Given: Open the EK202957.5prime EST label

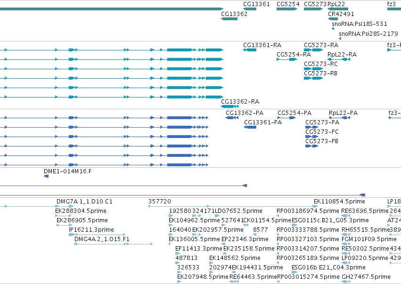Looking at the screenshot, I should pyautogui.click(x=218, y=230).
